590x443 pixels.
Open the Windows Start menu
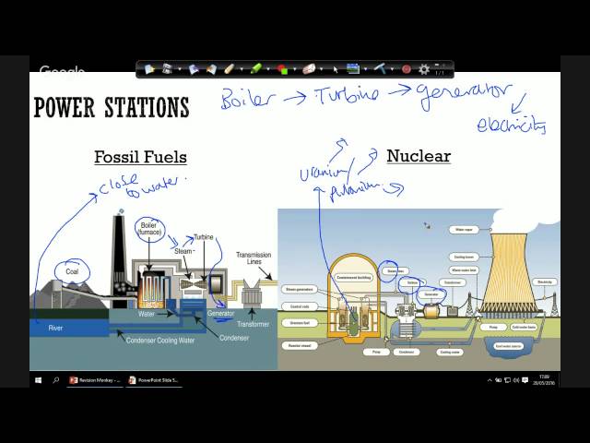tap(39, 380)
